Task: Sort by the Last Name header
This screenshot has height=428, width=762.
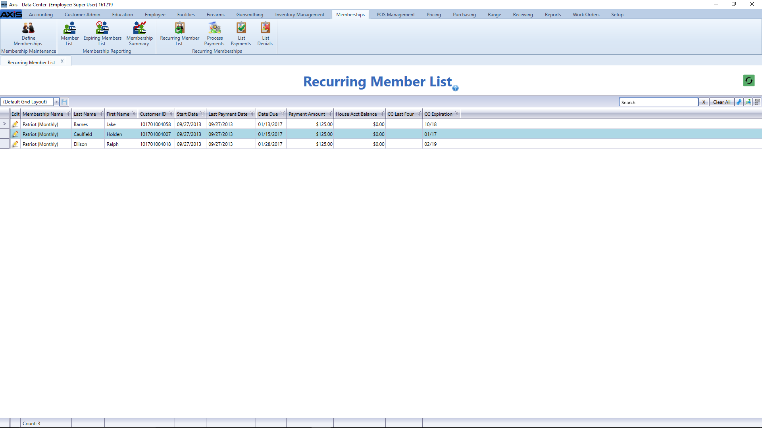Action: [x=85, y=114]
